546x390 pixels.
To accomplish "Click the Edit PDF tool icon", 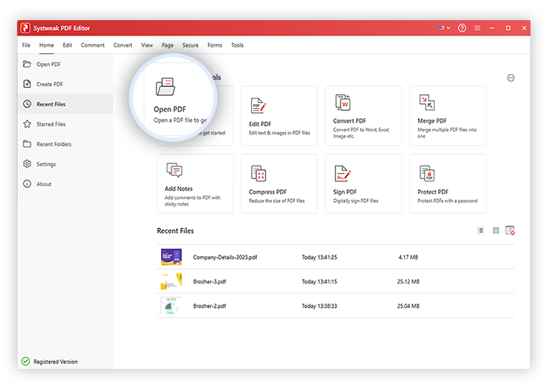I will pyautogui.click(x=258, y=106).
